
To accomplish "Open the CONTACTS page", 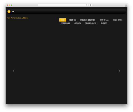I will click(104, 23).
